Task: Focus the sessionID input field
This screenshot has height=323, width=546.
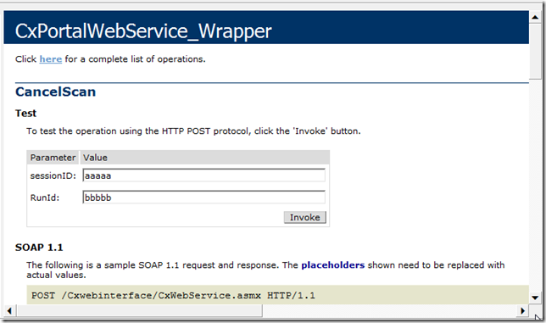Action: (x=204, y=175)
